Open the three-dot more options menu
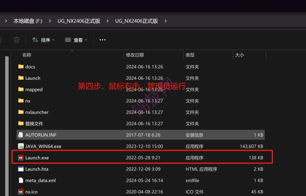This screenshot has height=196, width=306. (102, 40)
